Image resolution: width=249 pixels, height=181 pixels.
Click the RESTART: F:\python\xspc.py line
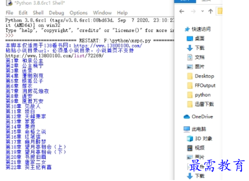(x=90, y=41)
